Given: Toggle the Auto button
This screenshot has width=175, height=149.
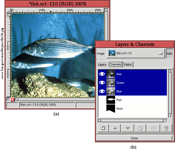Looking at the screenshot, I should pyautogui.click(x=169, y=53).
